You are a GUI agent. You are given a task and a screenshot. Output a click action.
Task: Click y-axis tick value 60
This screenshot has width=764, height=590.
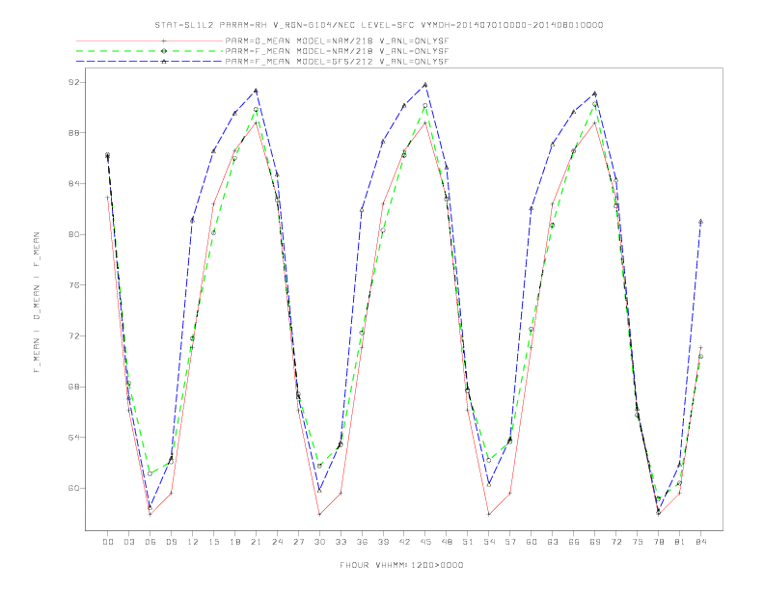point(73,488)
